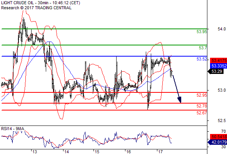Click the 54.0 price axis label
Screen dimensions: 227x154
pyautogui.click(x=222, y=29)
